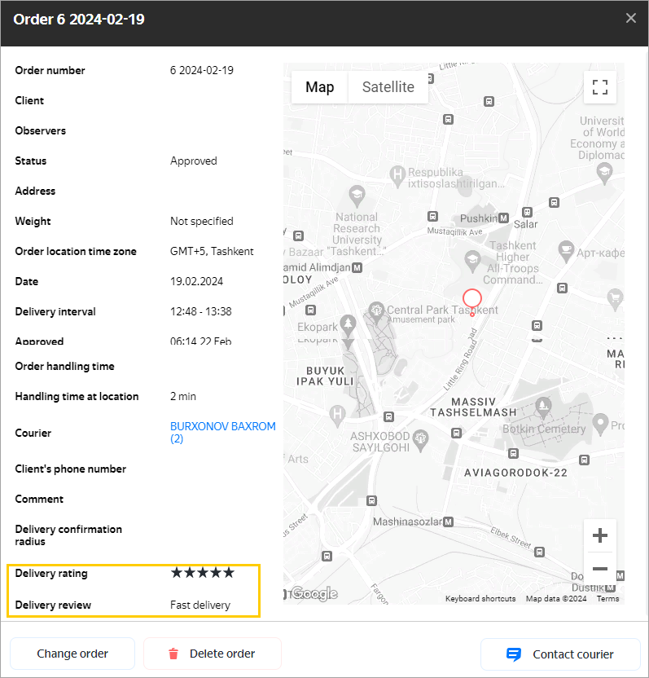Click the Pushkin metro station icon
This screenshot has width=649, height=678.
tap(503, 218)
